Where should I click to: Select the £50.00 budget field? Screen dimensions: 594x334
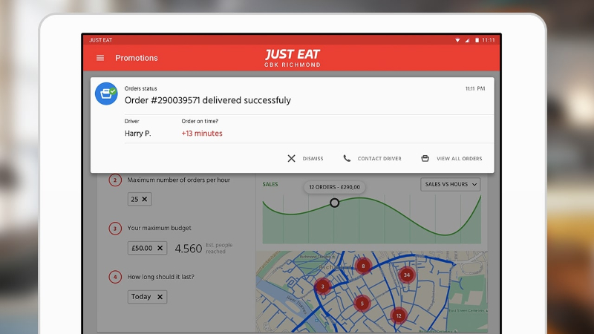pyautogui.click(x=147, y=248)
